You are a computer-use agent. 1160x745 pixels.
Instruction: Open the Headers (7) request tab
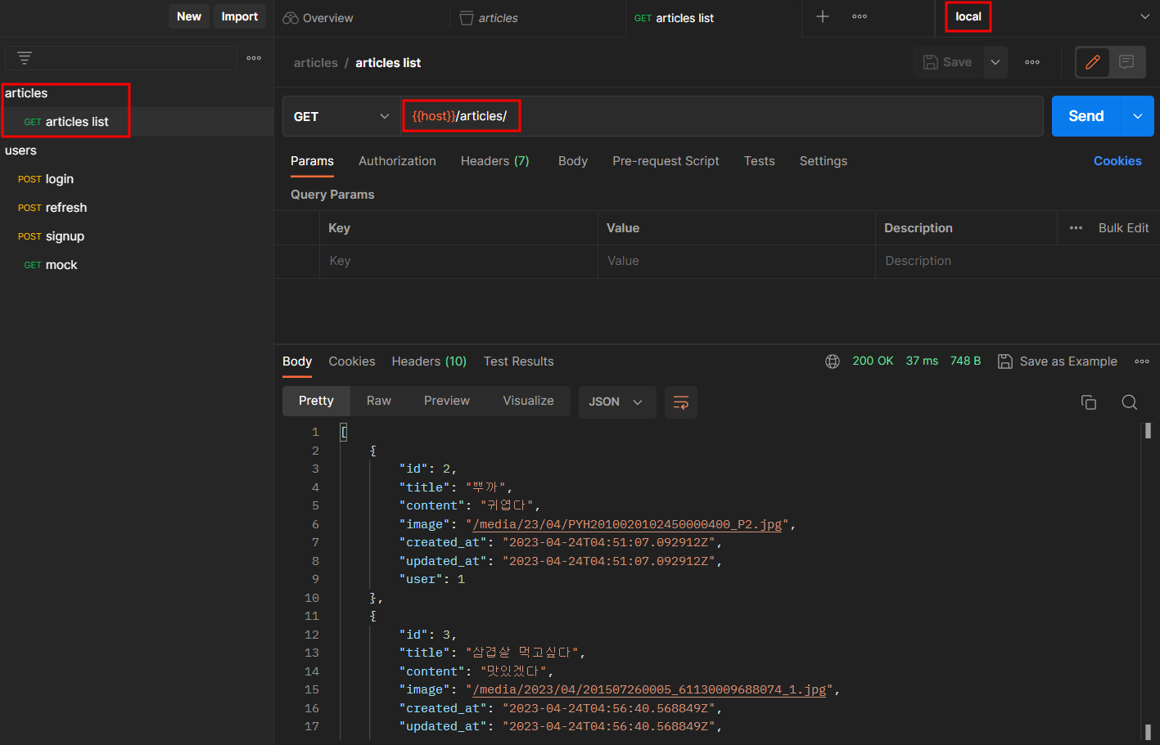point(494,161)
